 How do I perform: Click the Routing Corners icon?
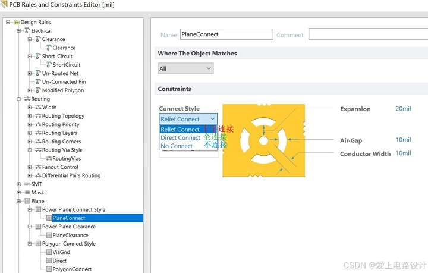click(38, 142)
